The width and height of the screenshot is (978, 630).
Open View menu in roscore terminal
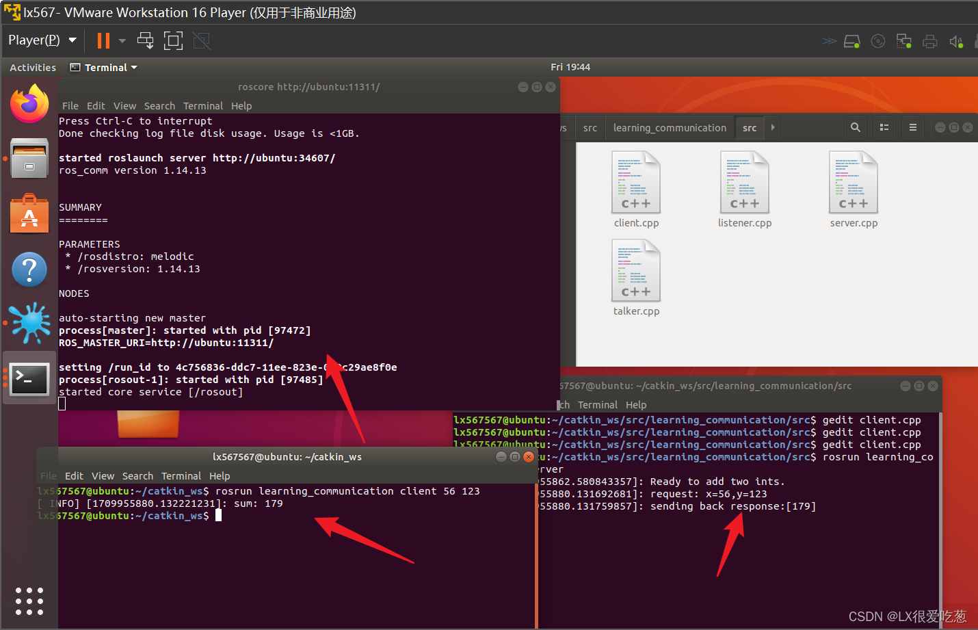[x=124, y=106]
